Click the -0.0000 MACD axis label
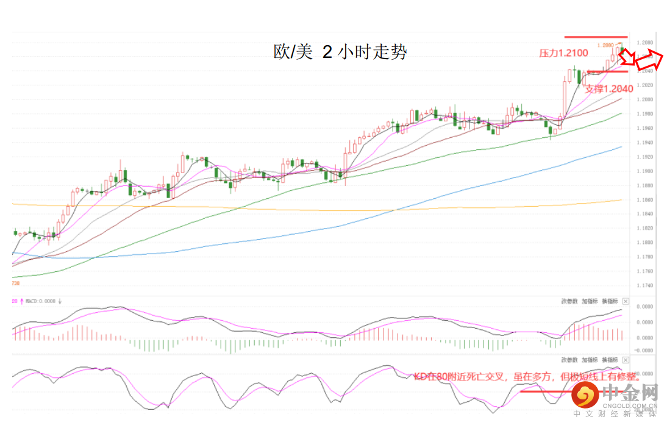 coord(644,351)
